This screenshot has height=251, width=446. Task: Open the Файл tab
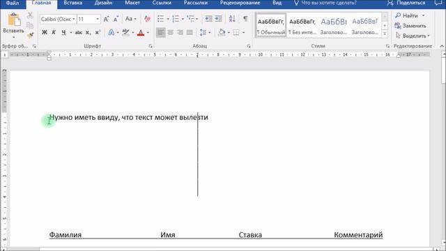(13, 3)
